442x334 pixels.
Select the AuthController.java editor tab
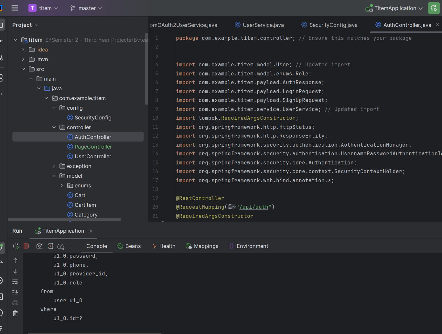(403, 25)
